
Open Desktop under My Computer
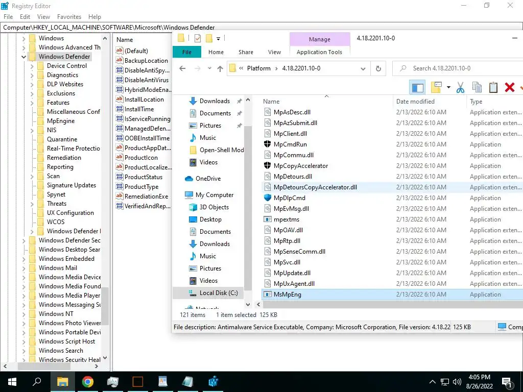point(210,219)
